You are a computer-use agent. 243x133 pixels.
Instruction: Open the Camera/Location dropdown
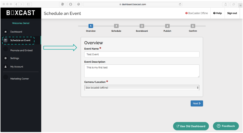coord(142,88)
